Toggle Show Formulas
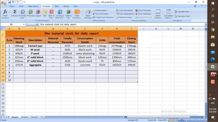 [x=143, y=11]
